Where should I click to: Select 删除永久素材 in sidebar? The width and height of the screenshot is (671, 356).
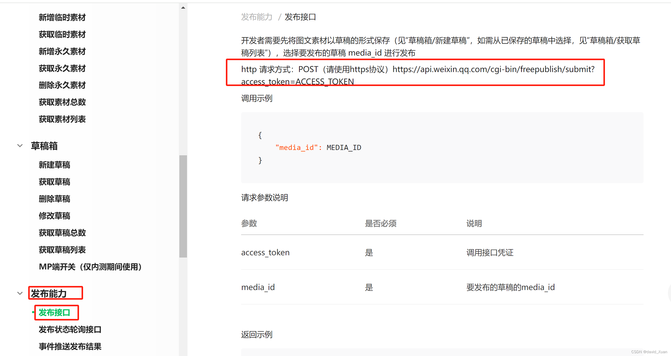pos(62,85)
